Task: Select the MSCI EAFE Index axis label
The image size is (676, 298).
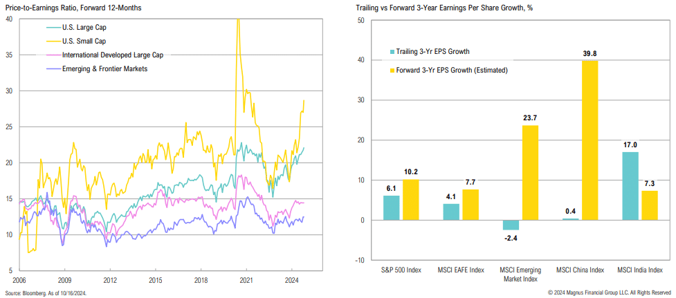Action: 461,270
